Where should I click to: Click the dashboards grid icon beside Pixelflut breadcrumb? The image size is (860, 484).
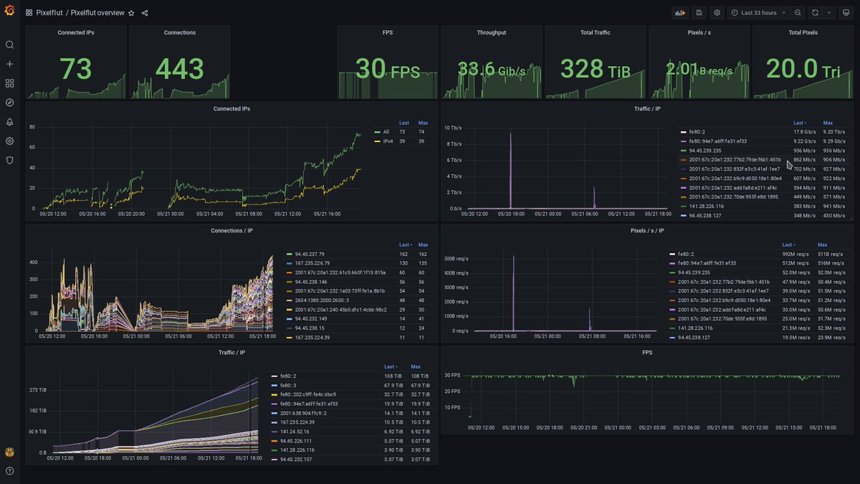click(29, 13)
